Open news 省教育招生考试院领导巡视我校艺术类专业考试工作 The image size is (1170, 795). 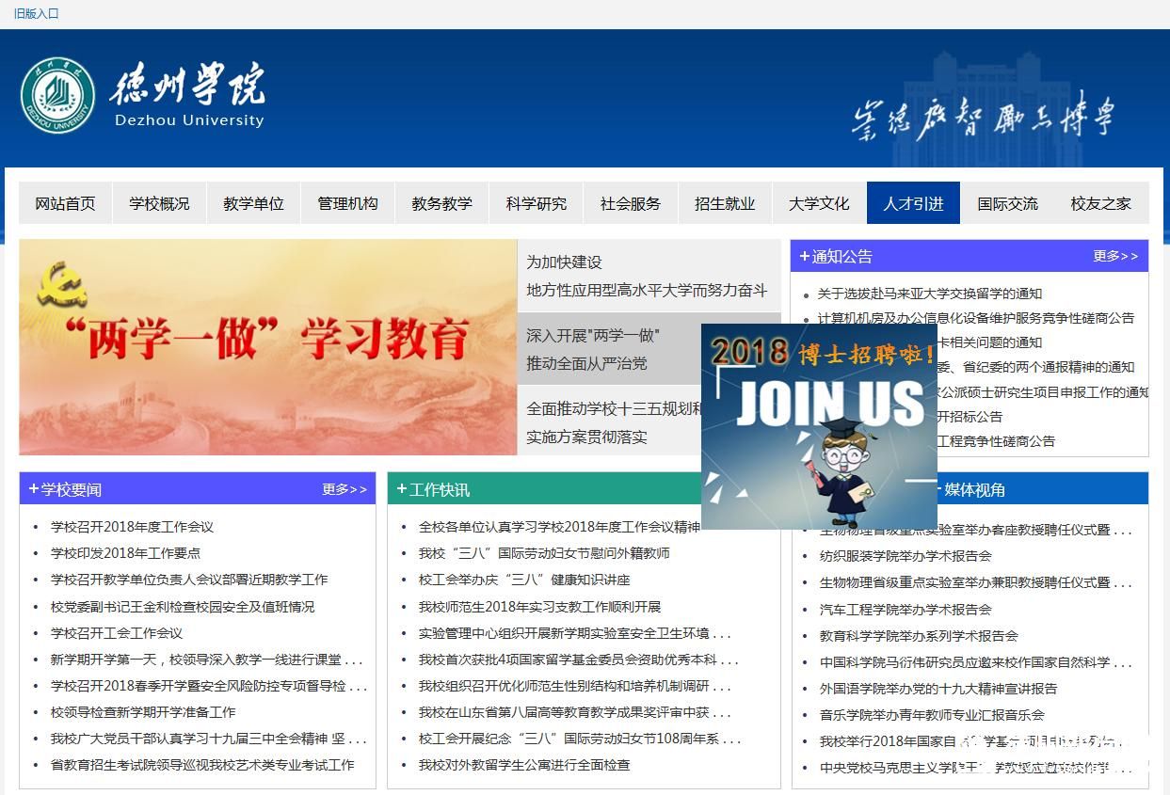click(x=202, y=765)
